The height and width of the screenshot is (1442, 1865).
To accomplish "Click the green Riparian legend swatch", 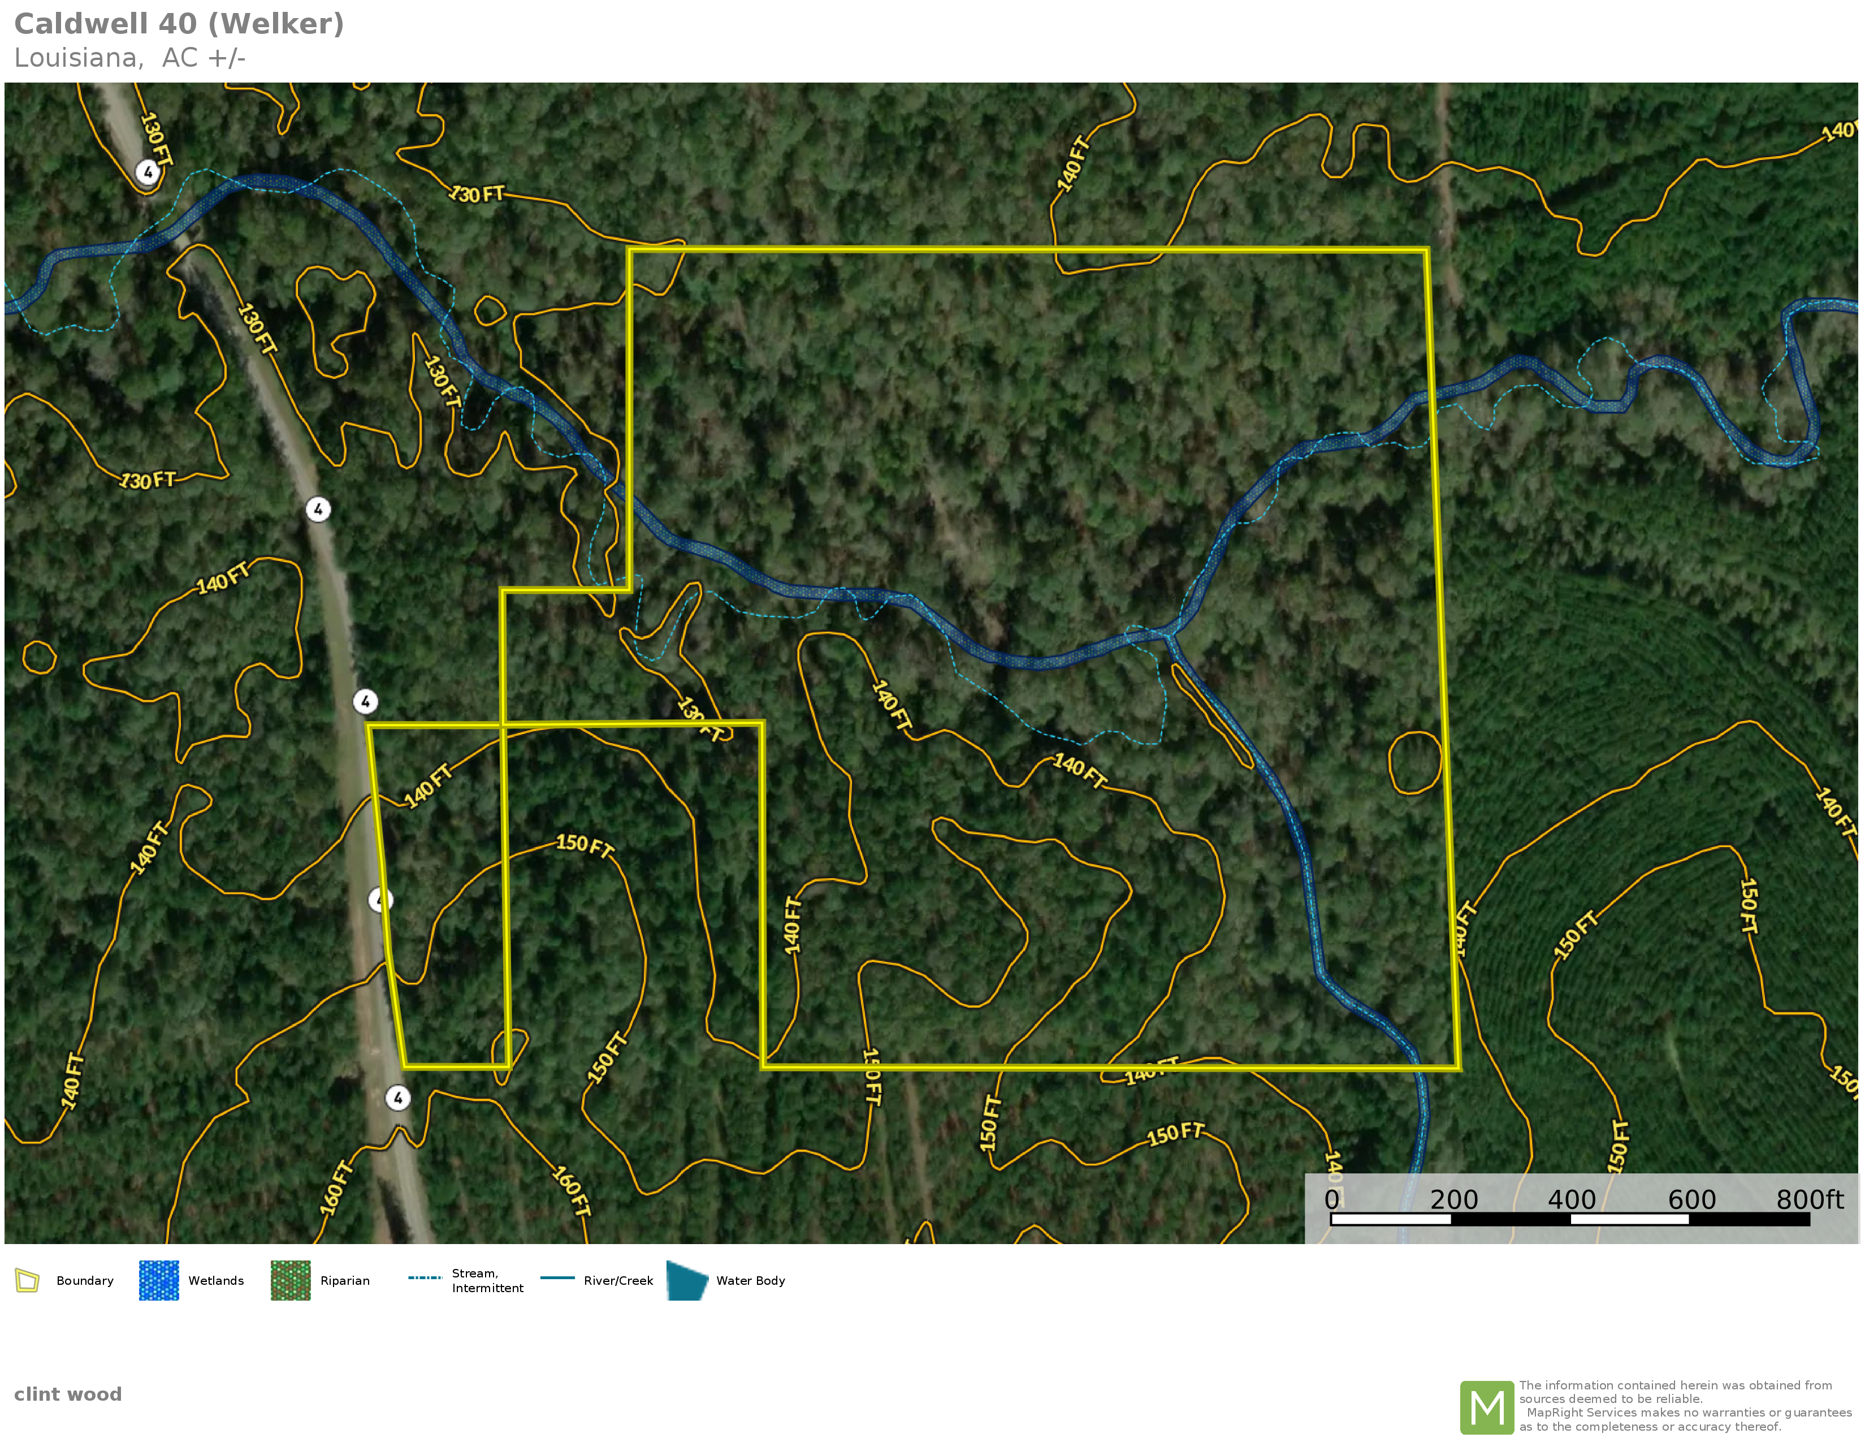I will tap(291, 1280).
